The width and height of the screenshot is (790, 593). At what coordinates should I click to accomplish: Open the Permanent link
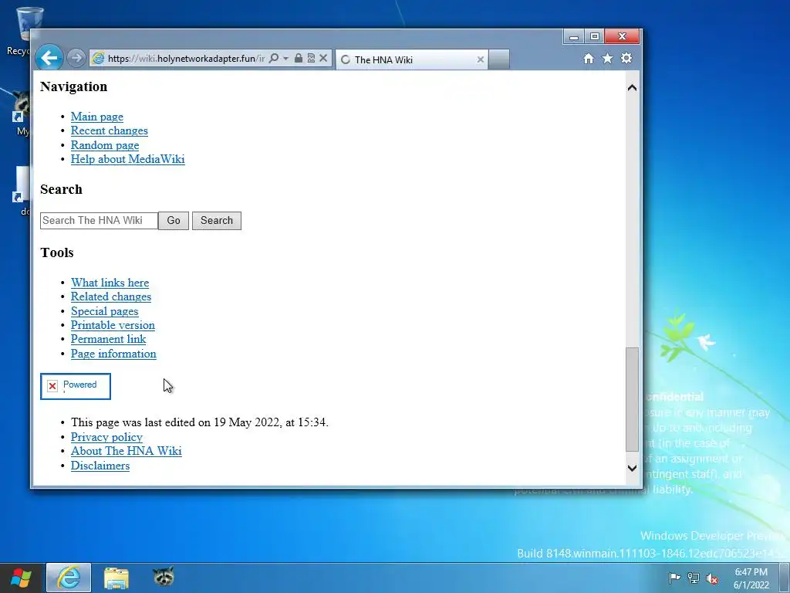click(108, 340)
